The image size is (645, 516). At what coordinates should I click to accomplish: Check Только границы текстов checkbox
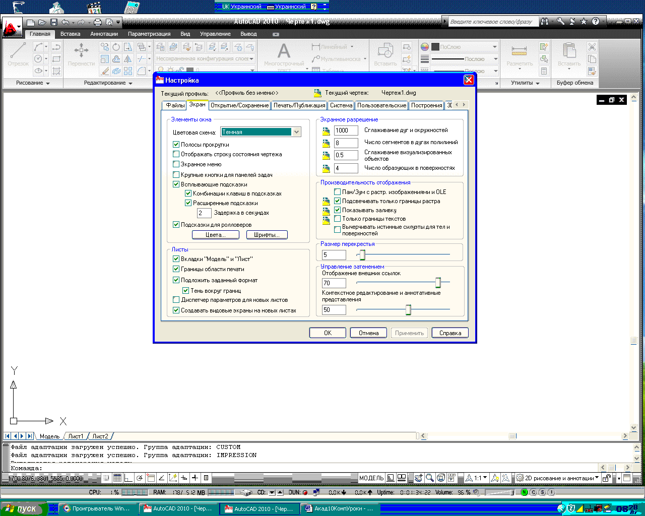pos(338,219)
